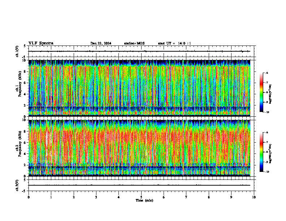Image resolution: width=286 pixels, height=221 pixels.
Task: Click the 'station=MOS' label
Action: [x=134, y=43]
